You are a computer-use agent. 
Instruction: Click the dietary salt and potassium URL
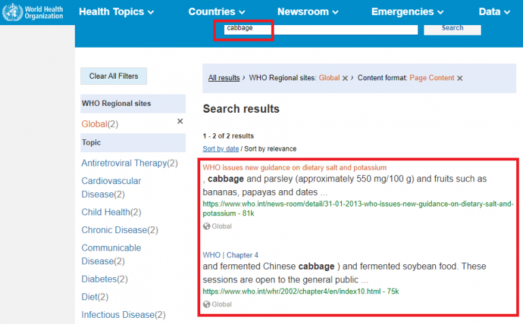point(358,209)
